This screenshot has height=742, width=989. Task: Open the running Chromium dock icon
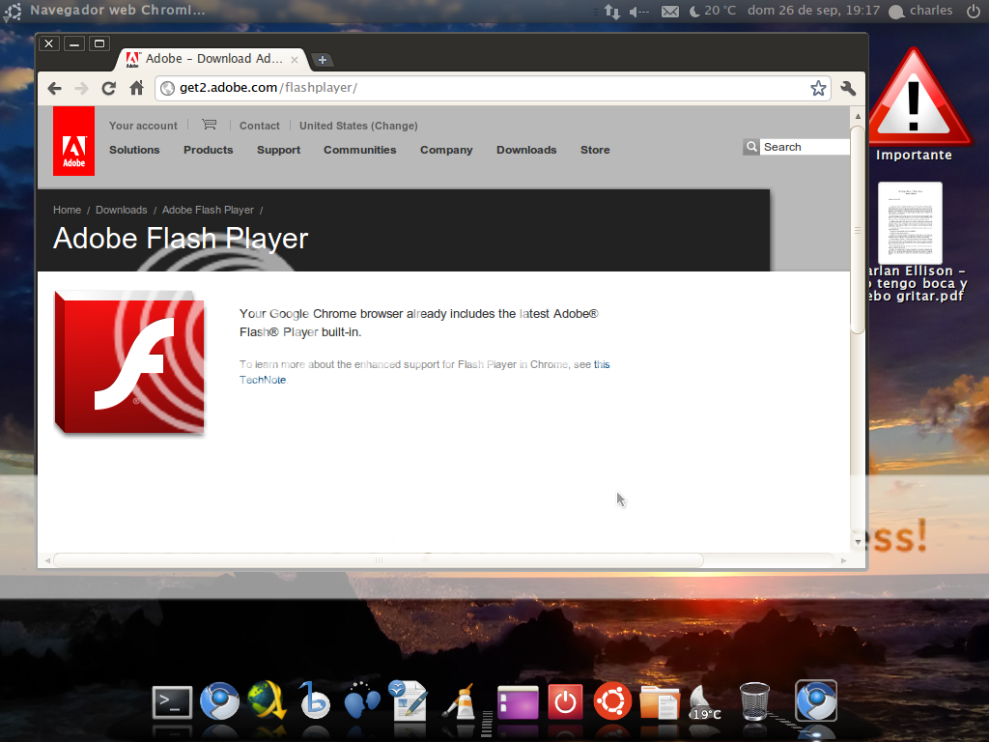[x=816, y=700]
